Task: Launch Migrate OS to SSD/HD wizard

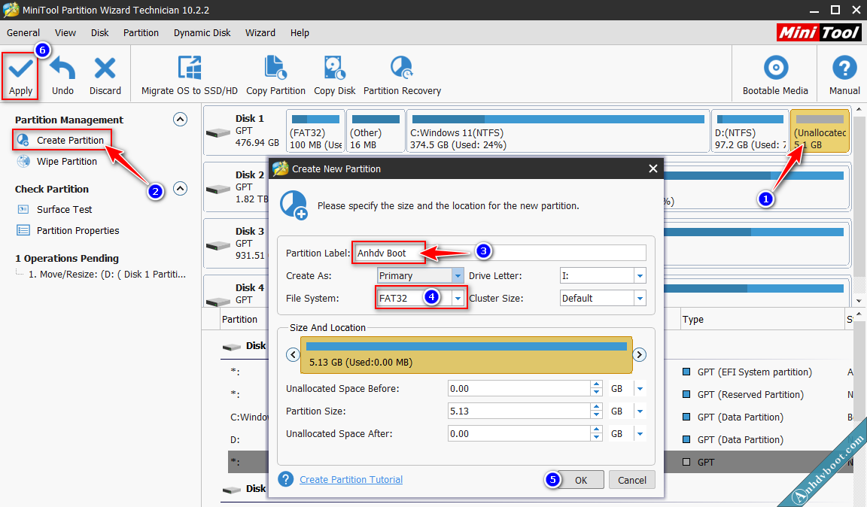Action: [190, 76]
